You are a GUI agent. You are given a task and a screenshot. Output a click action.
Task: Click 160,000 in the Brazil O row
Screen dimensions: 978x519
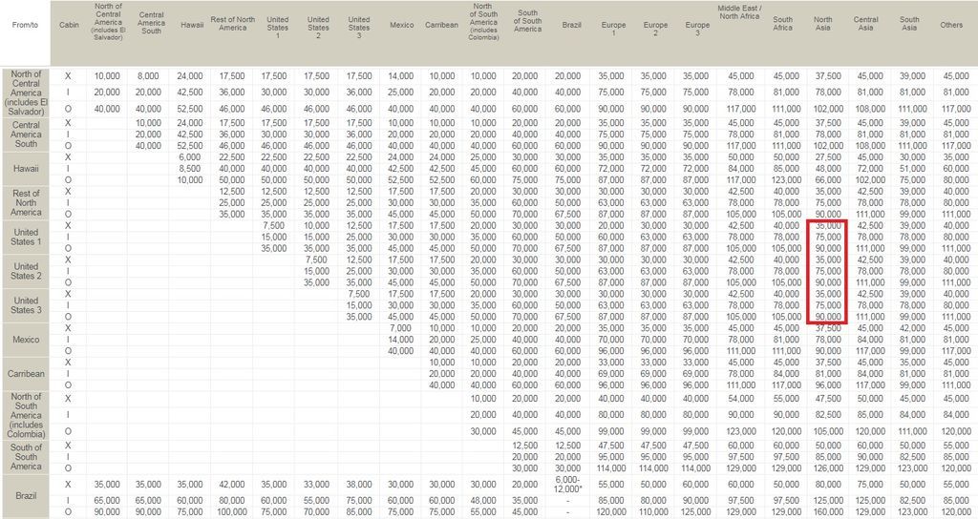828,511
